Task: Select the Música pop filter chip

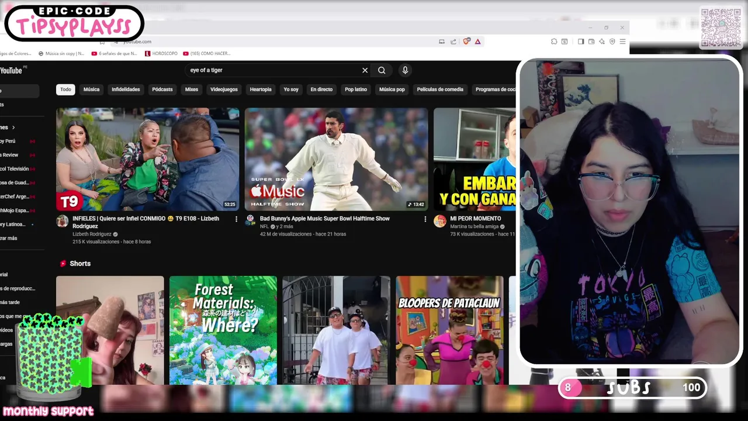Action: 392,89
